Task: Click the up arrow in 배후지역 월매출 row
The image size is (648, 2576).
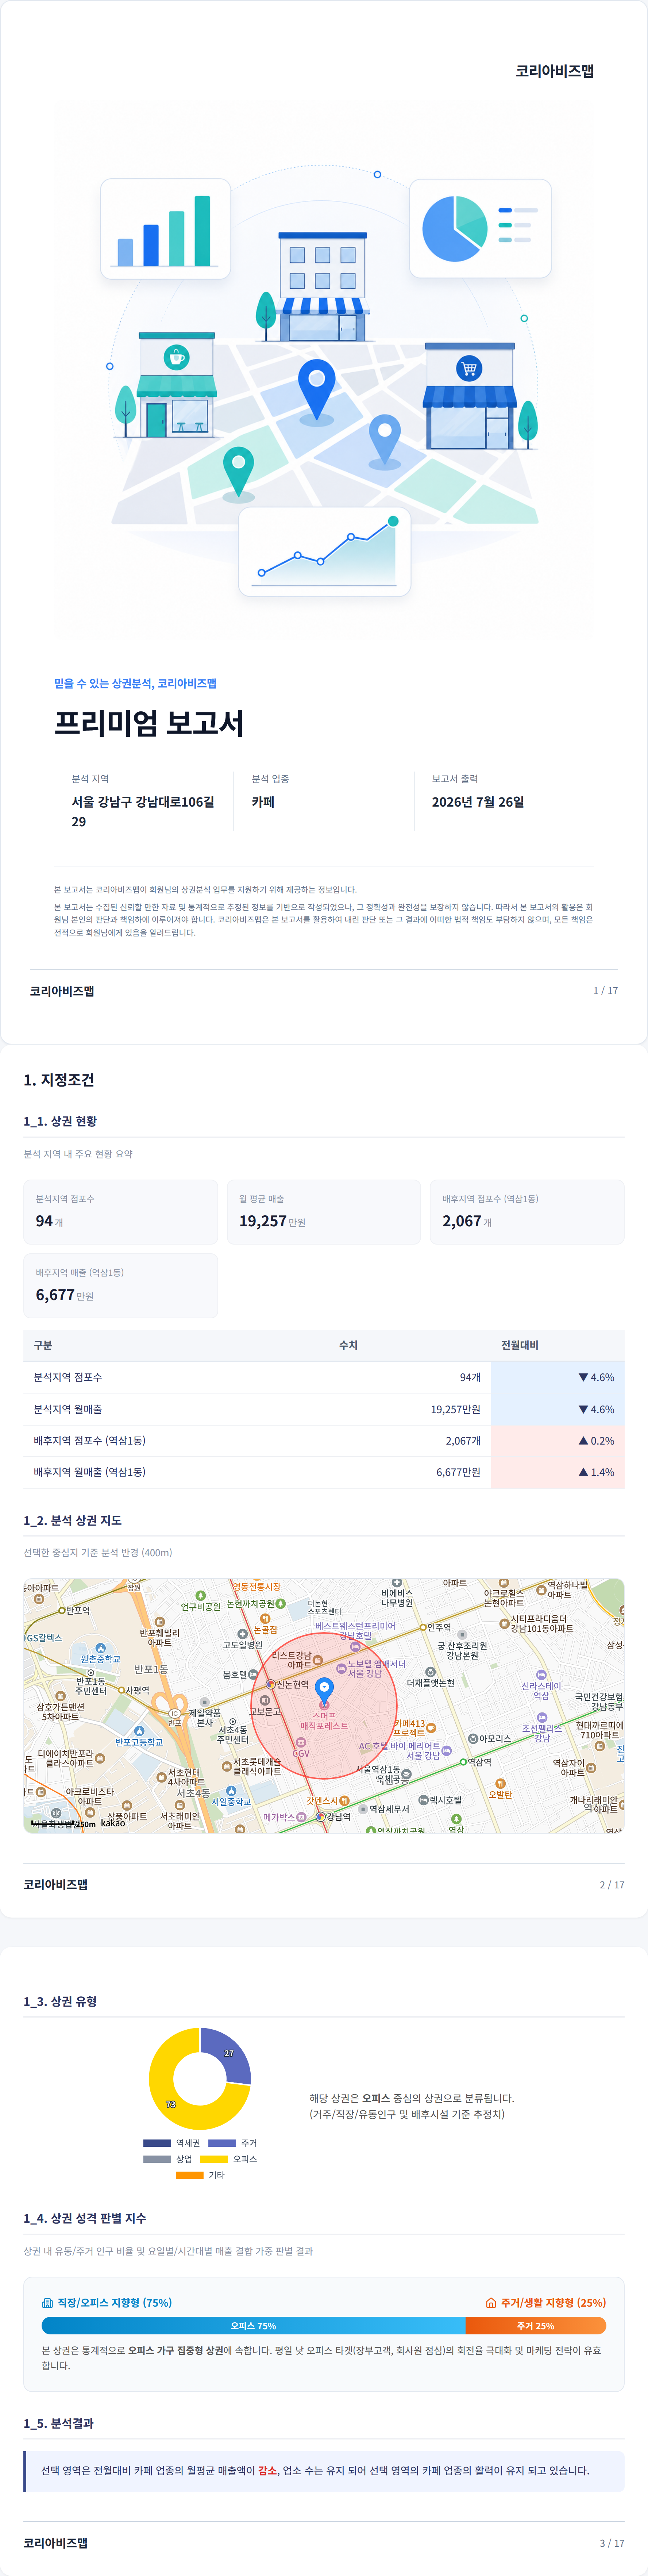Action: point(583,1472)
